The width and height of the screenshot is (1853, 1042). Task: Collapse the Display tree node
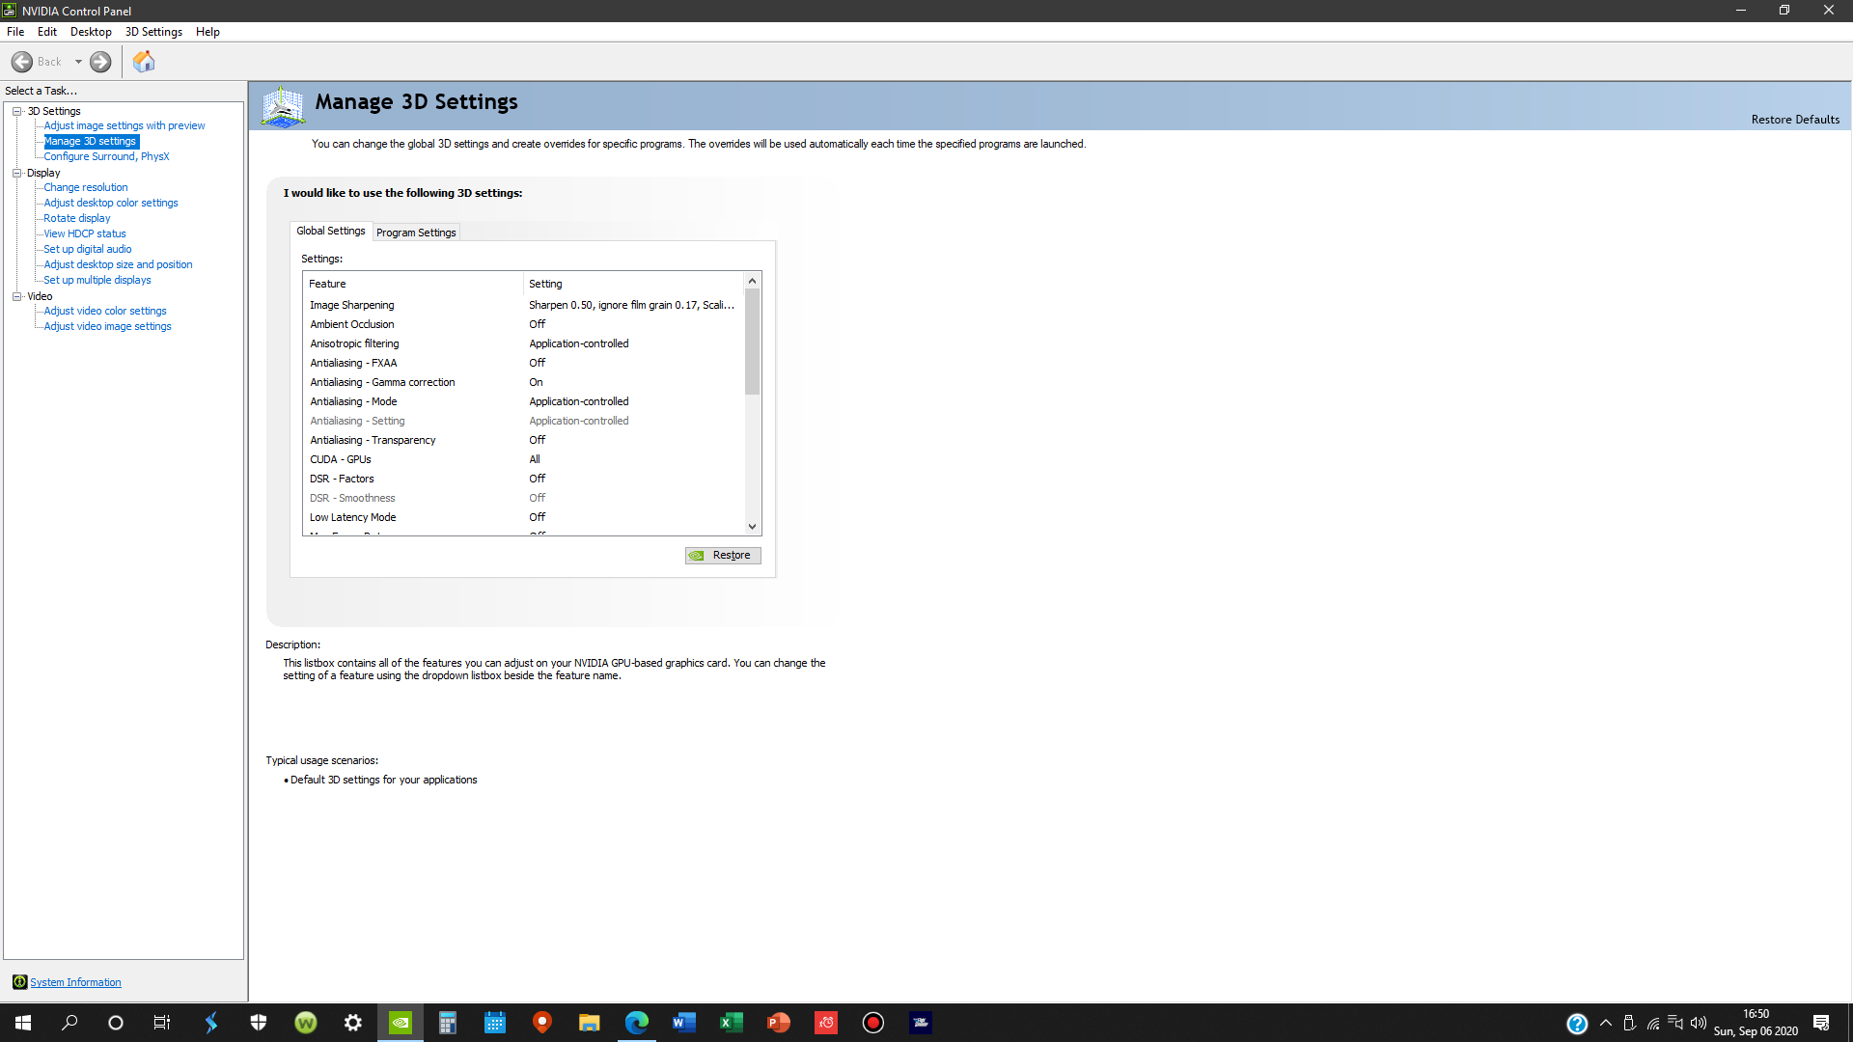coord(16,173)
